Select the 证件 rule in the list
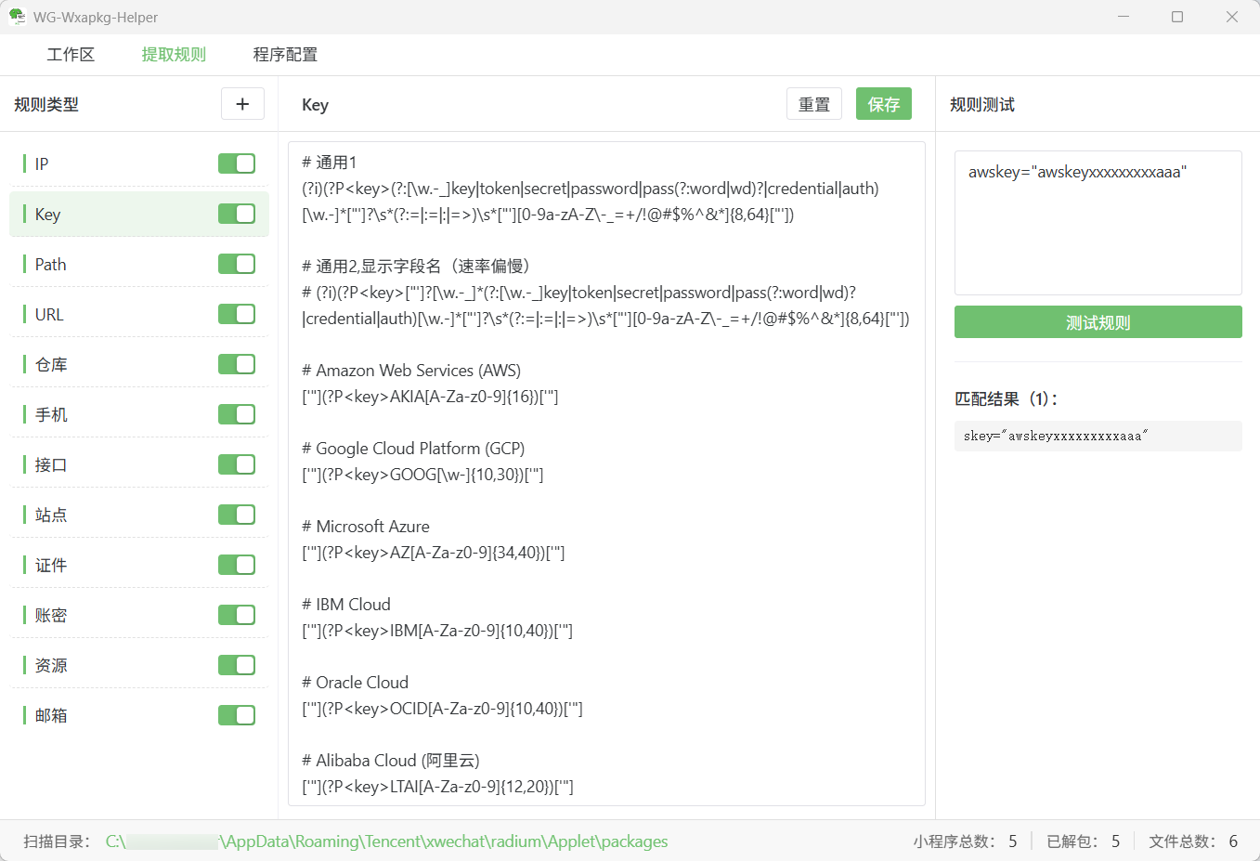The width and height of the screenshot is (1260, 861). point(52,565)
